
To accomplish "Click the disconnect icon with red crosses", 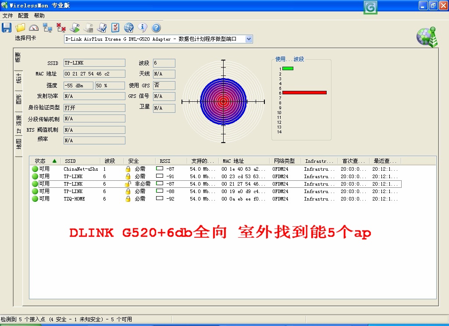I will (x=61, y=28).
